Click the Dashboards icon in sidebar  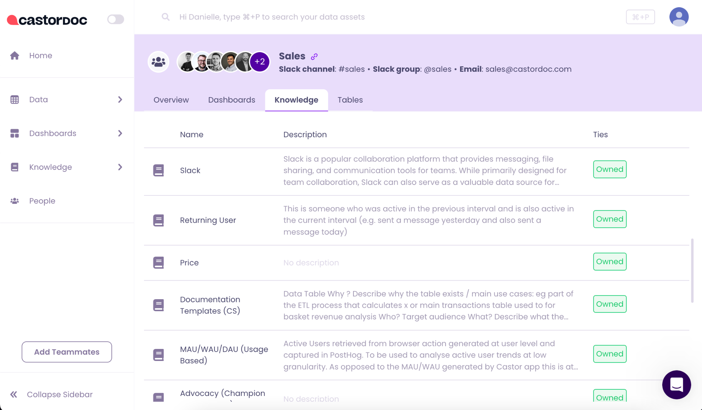pos(14,133)
